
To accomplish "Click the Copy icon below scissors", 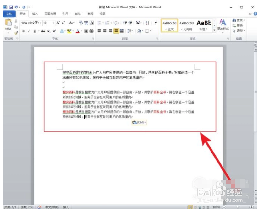I will (x=16, y=27).
